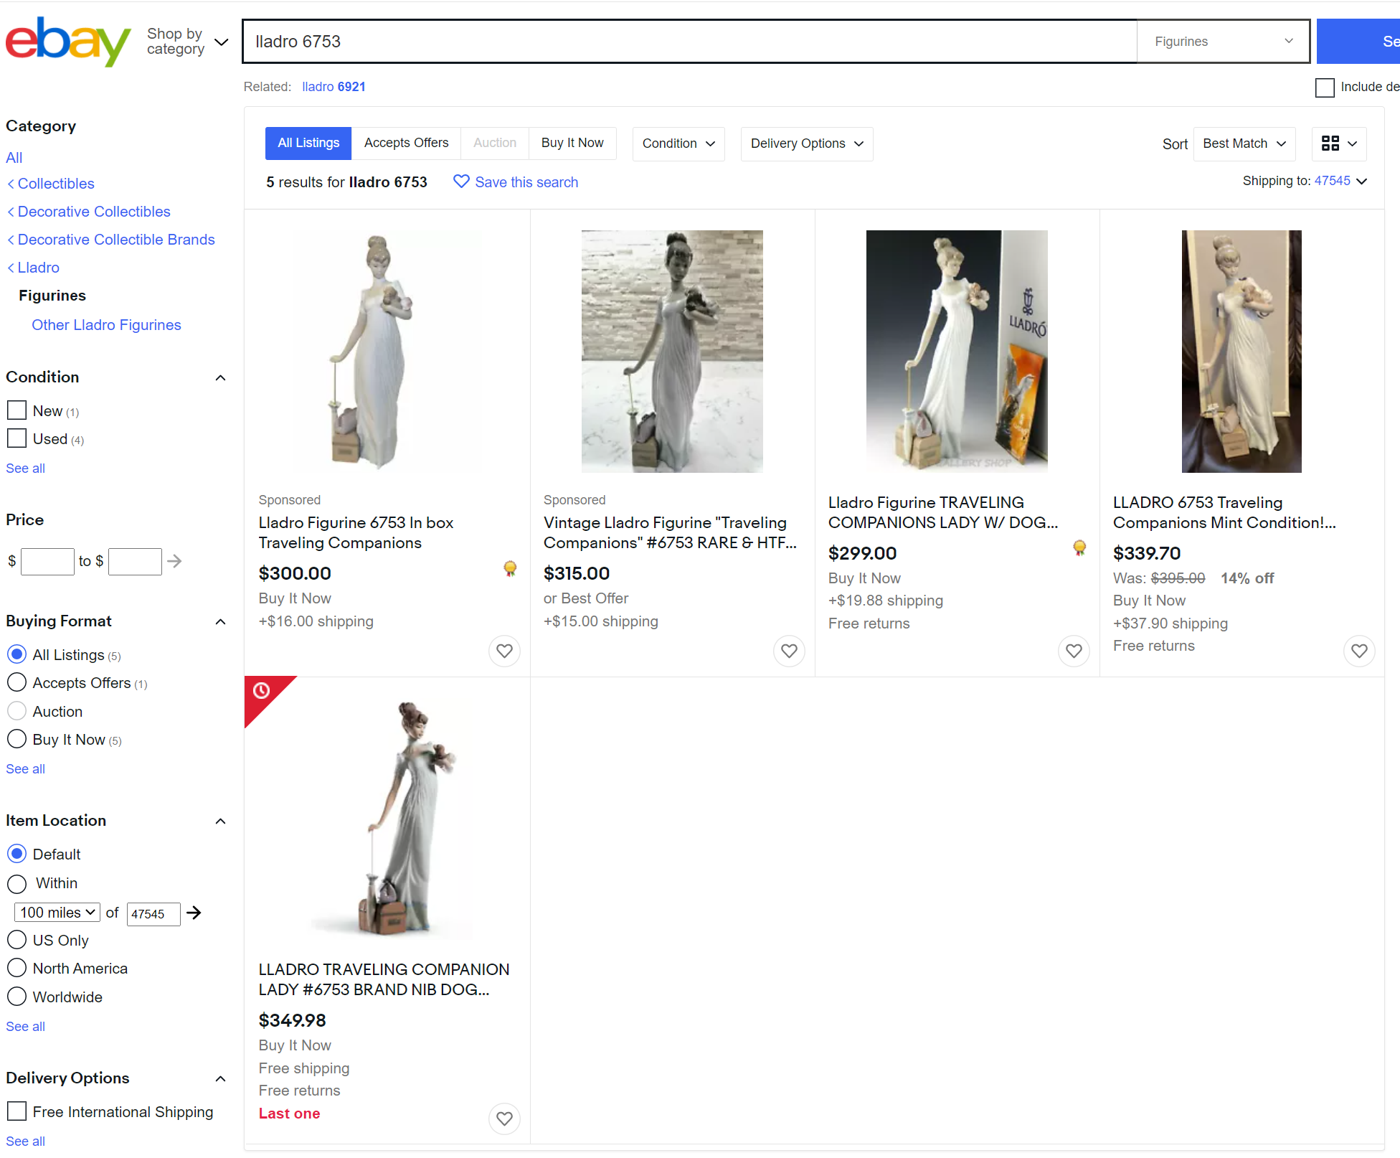The width and height of the screenshot is (1400, 1158).
Task: Add $300.00 Lladro listing to watchlist
Action: (504, 651)
